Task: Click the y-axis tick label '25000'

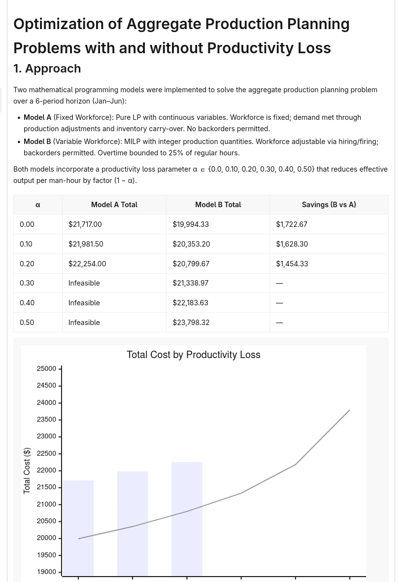Action: pos(47,368)
